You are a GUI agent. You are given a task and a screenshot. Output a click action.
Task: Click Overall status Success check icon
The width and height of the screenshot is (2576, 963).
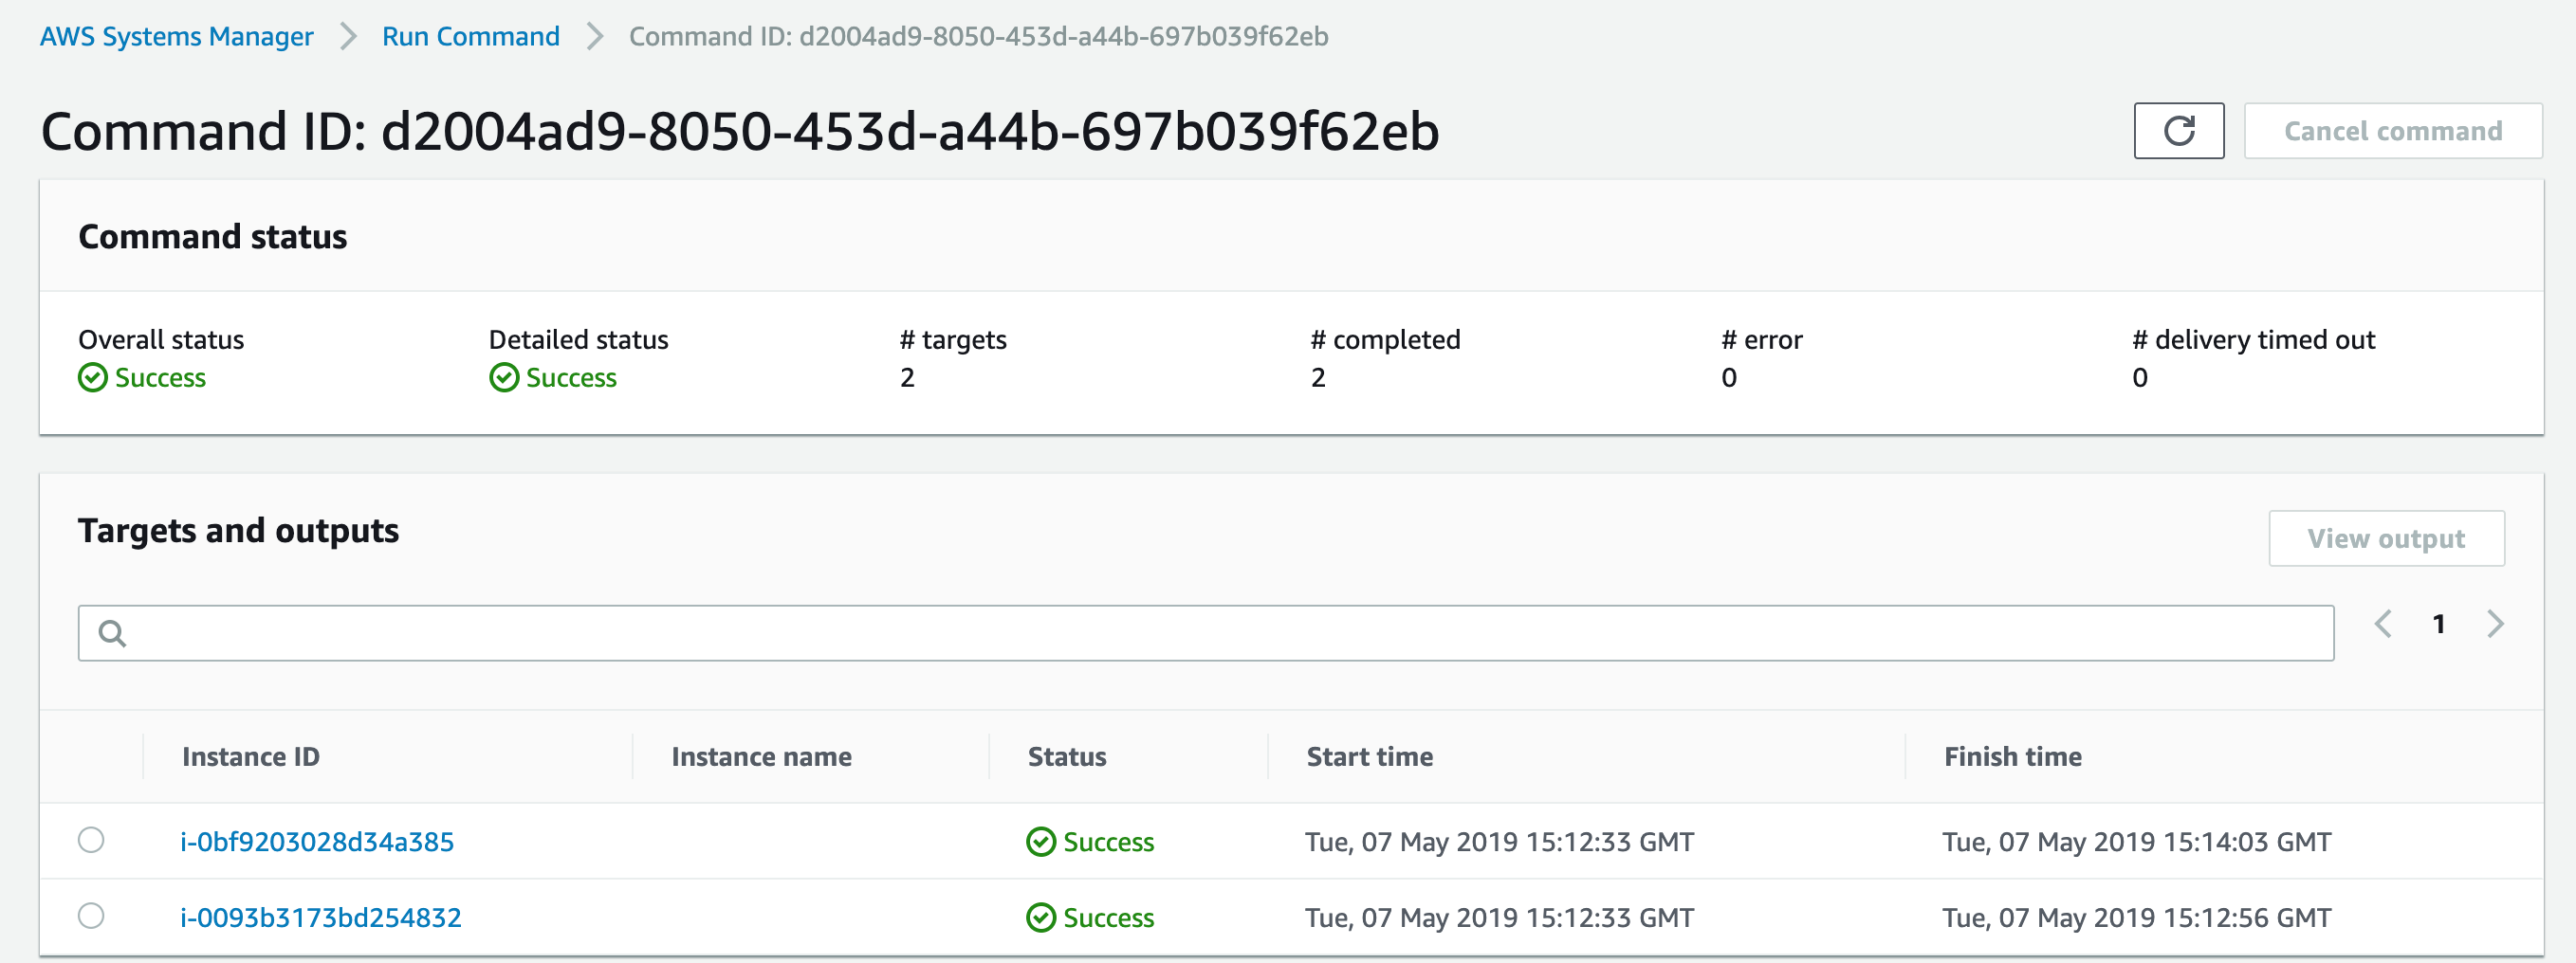click(93, 377)
